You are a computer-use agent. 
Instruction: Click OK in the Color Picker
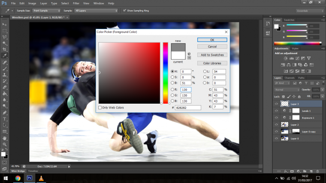point(212,40)
